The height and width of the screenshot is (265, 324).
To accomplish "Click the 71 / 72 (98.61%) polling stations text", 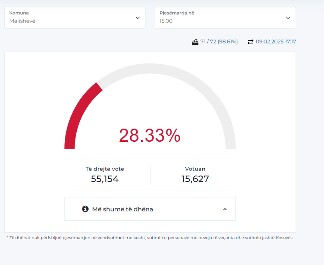I will click(x=219, y=42).
